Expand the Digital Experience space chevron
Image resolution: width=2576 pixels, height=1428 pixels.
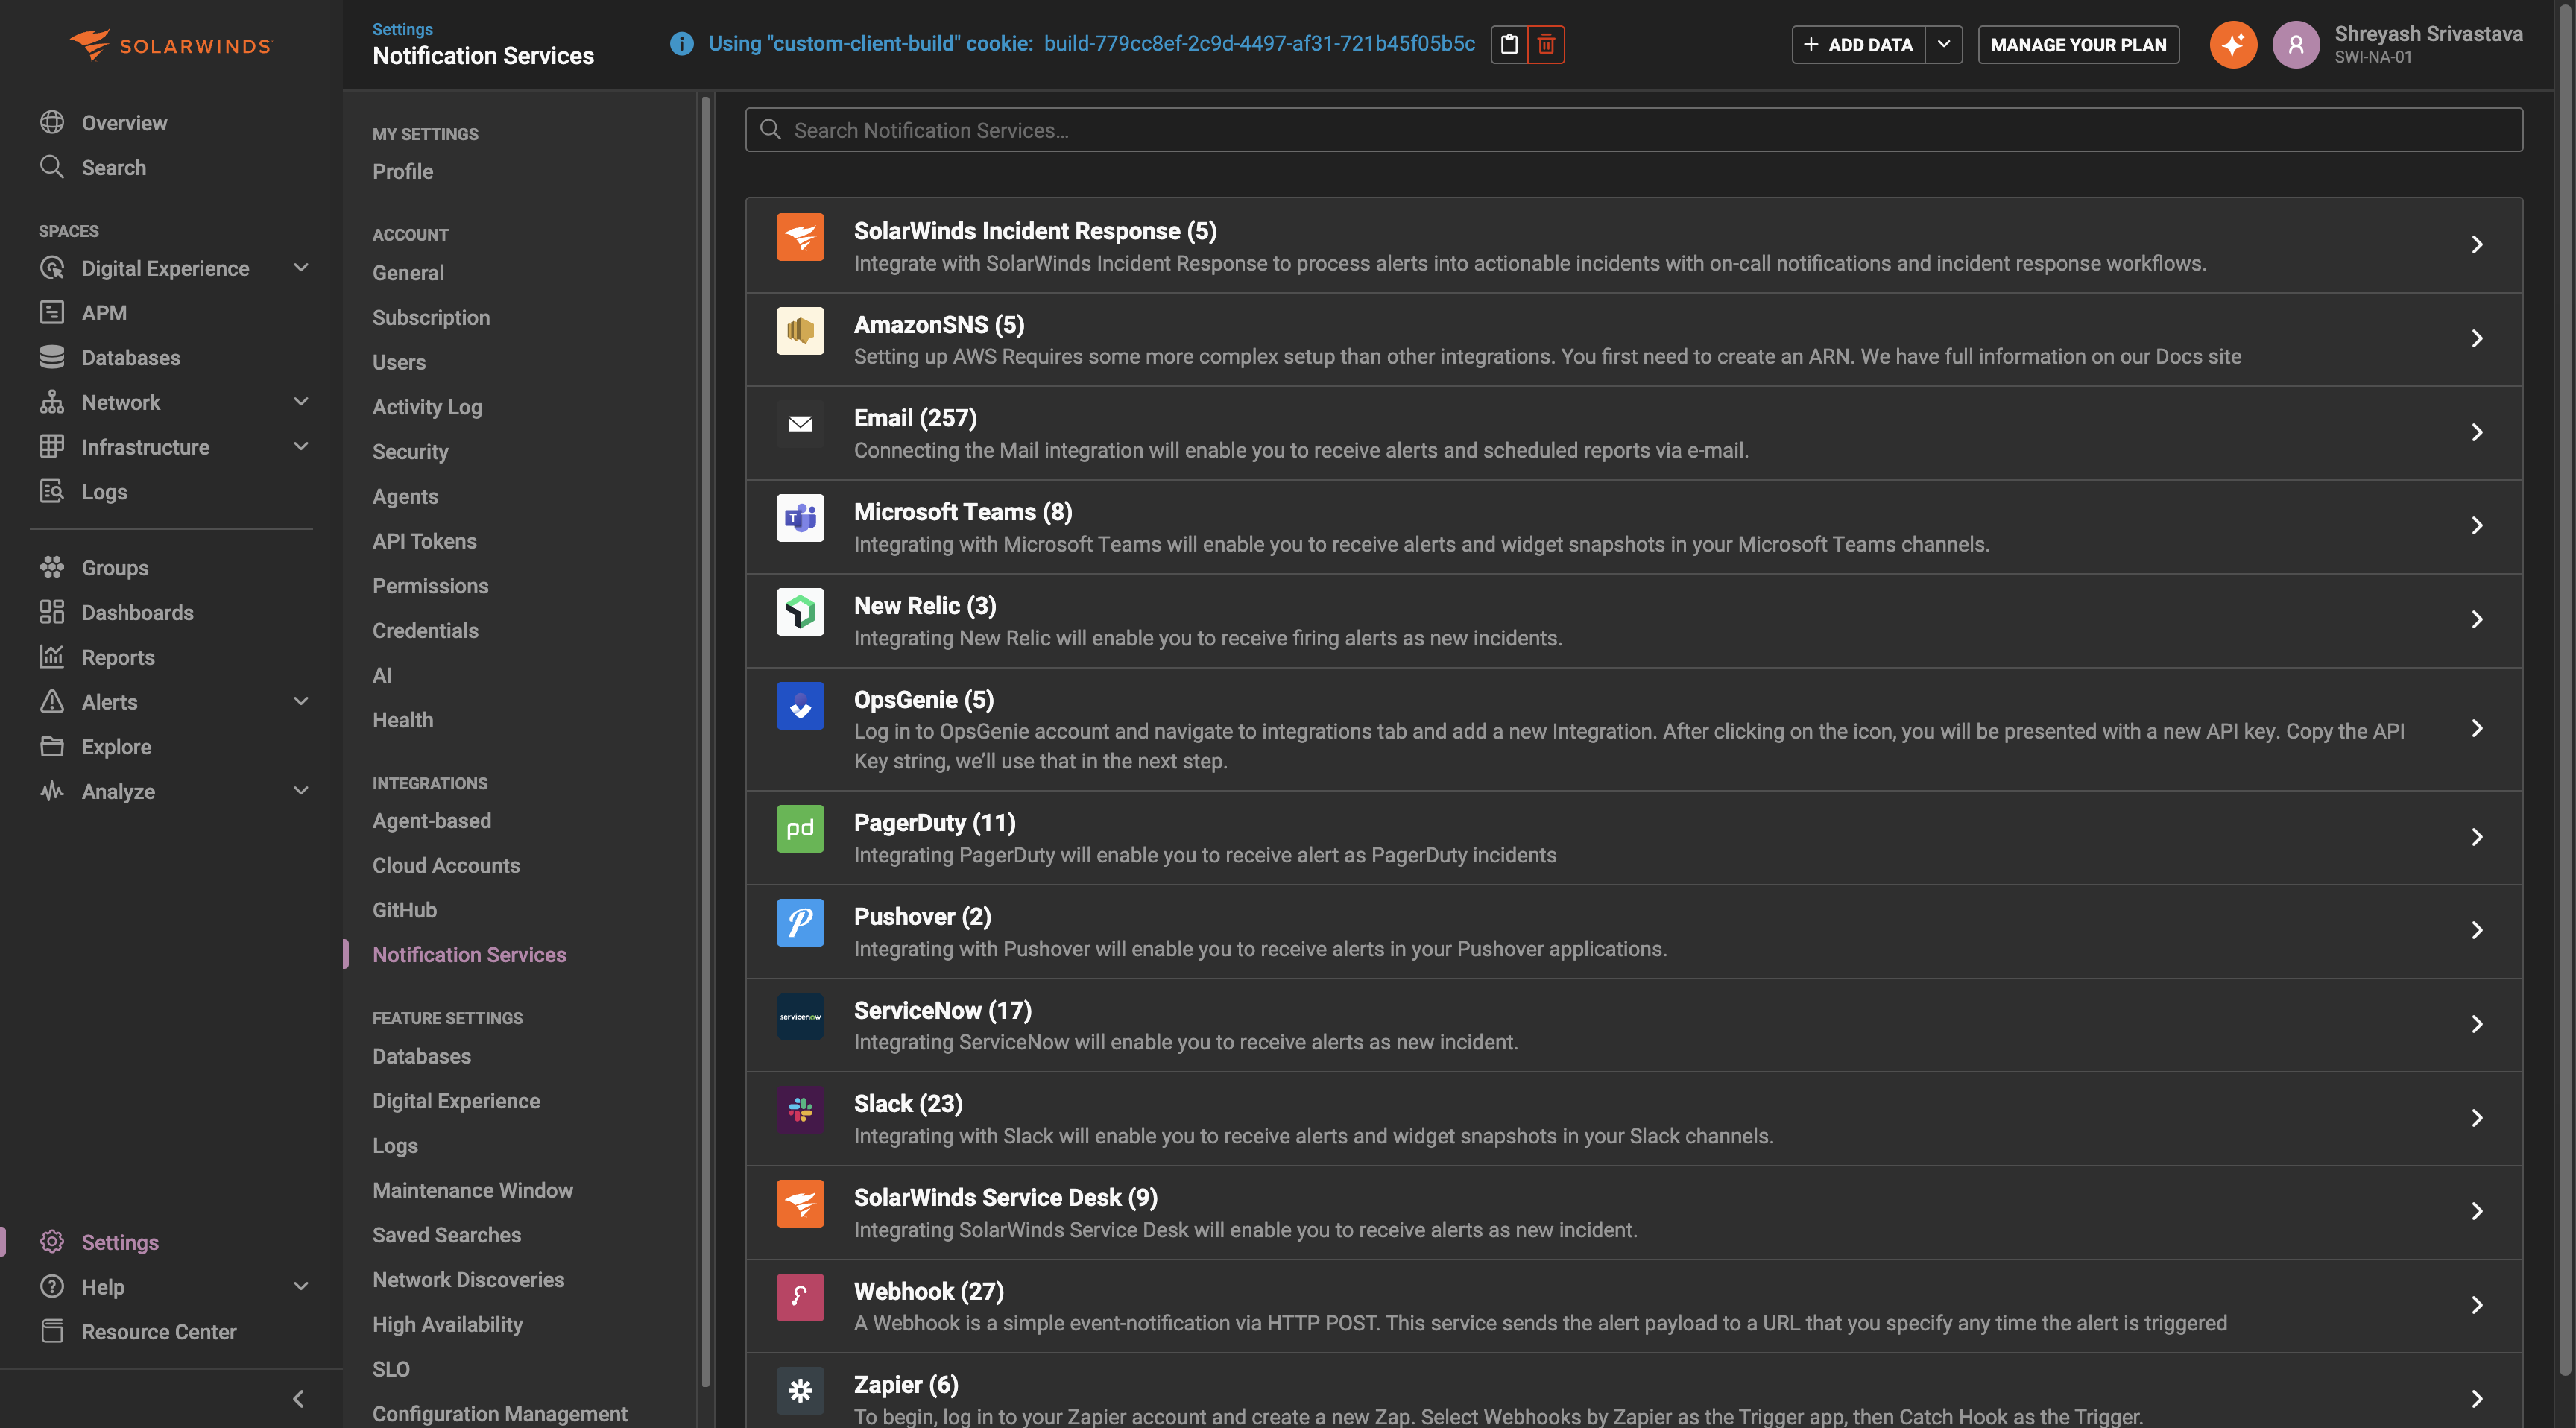[x=301, y=267]
